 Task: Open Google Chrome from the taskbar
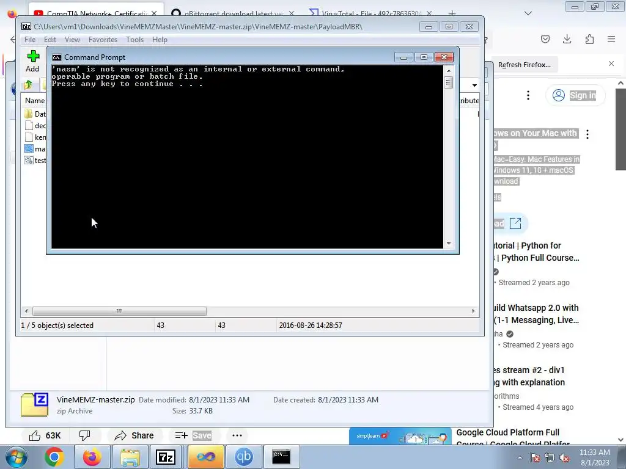point(54,457)
